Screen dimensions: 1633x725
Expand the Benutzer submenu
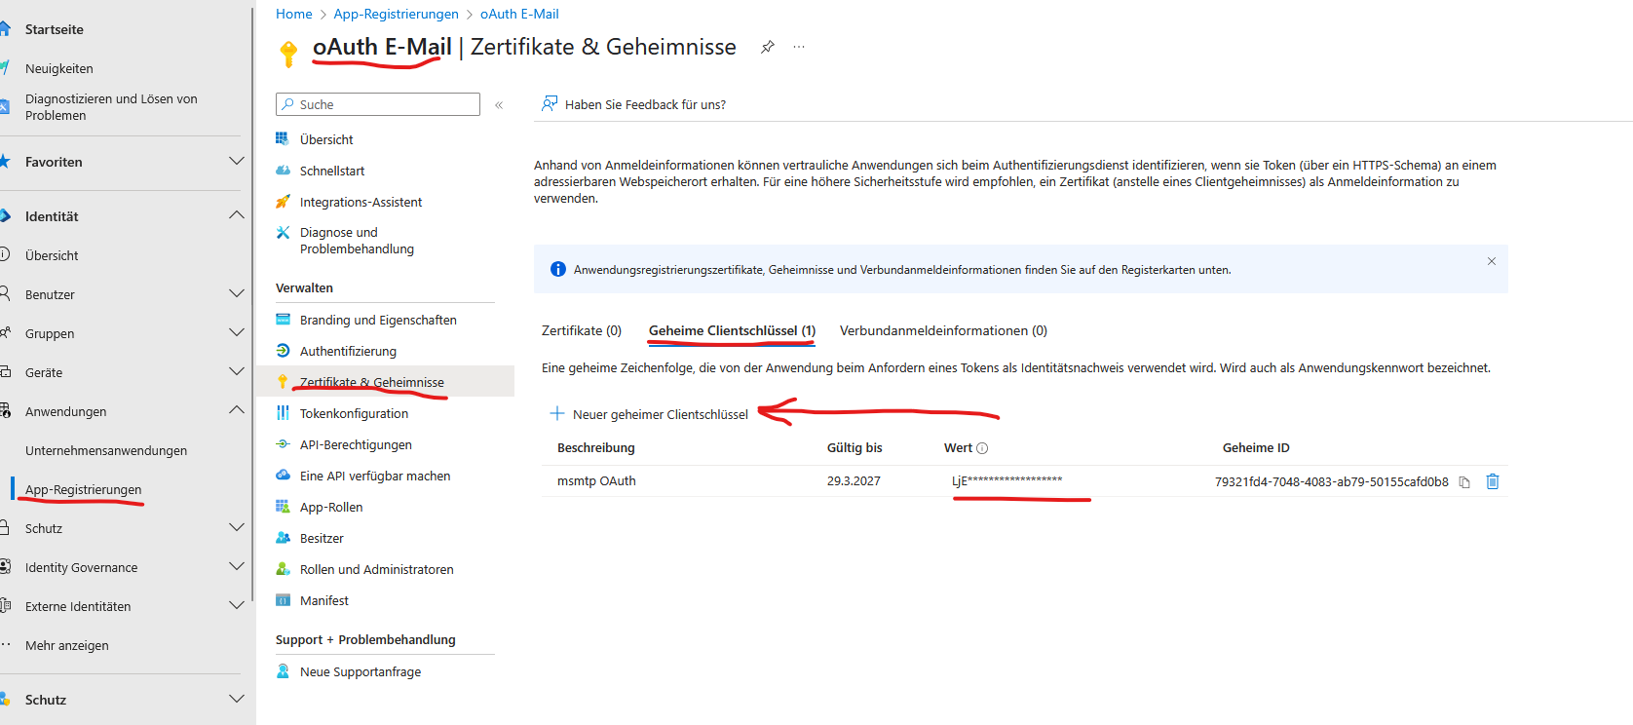(236, 293)
